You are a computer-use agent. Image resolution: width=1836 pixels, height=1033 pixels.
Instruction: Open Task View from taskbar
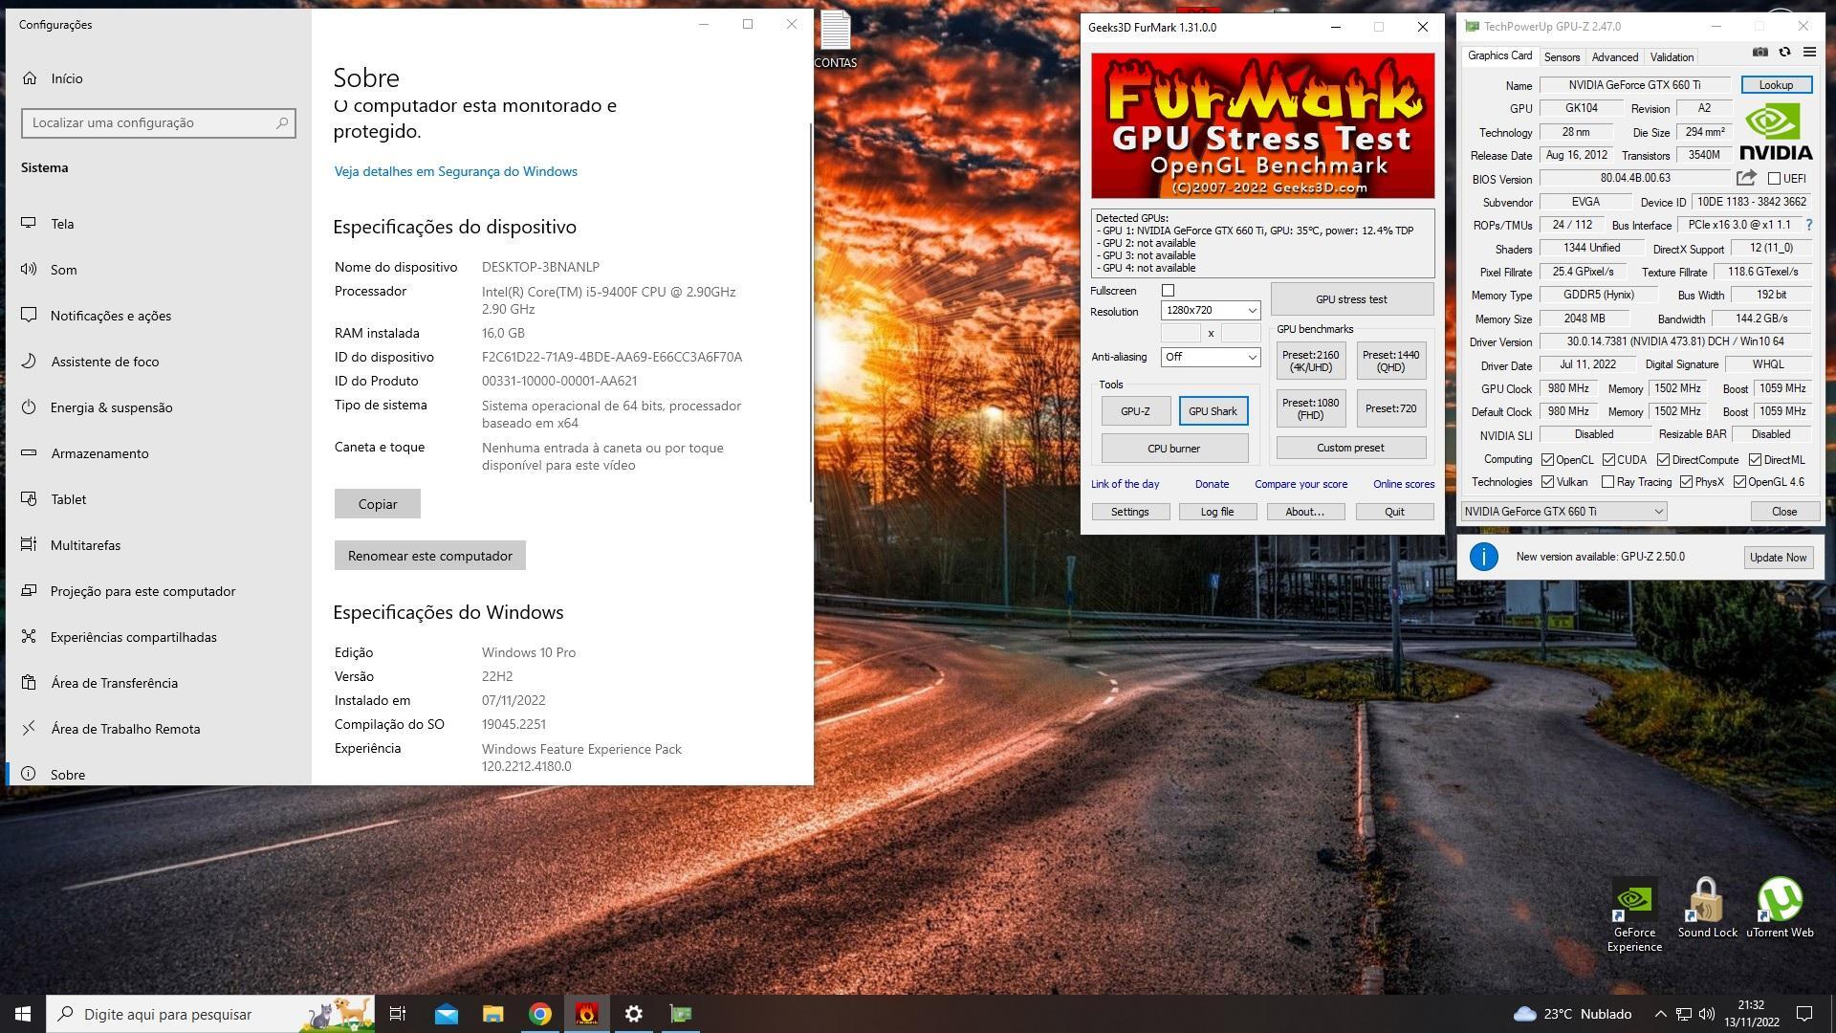coord(398,1014)
